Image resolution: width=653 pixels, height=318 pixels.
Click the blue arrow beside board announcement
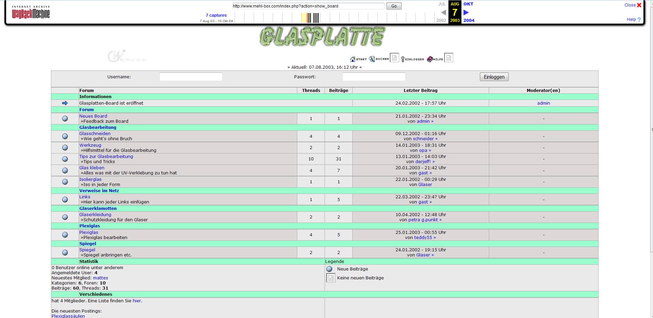click(x=65, y=103)
